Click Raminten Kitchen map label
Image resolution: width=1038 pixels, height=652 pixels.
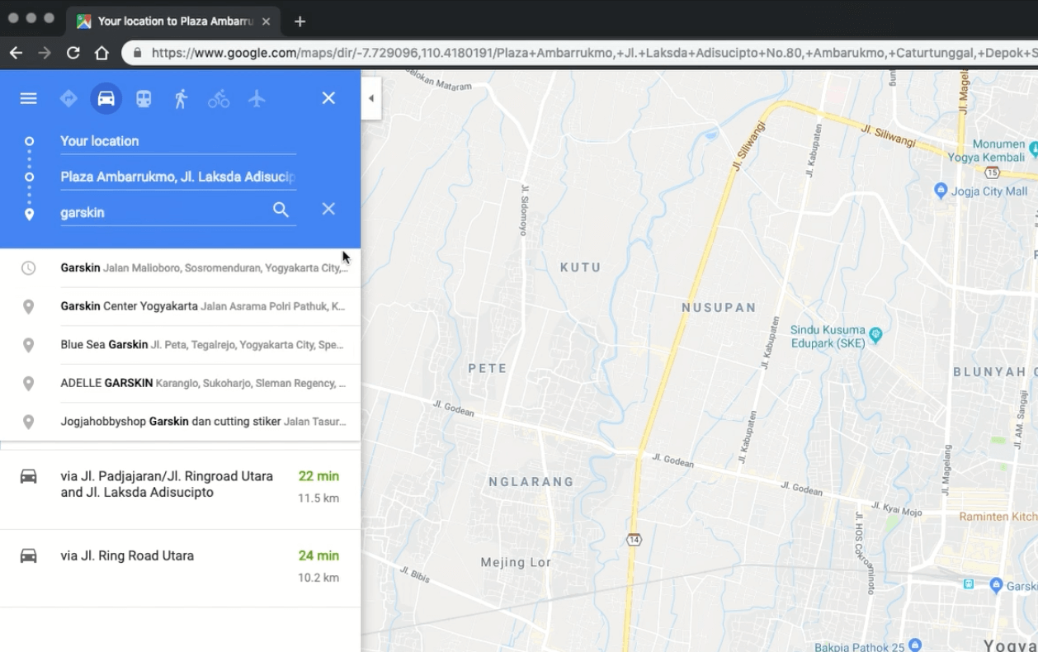998,517
